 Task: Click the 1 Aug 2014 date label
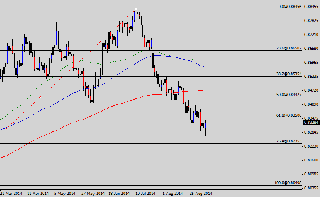click(x=173, y=193)
